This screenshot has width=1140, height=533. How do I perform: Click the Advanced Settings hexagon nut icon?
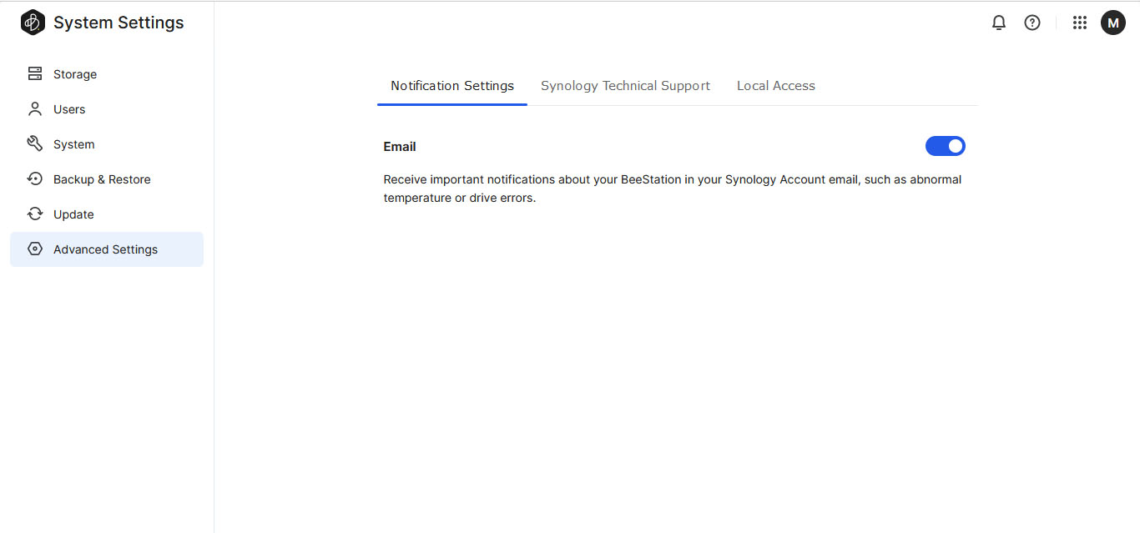[x=35, y=249]
